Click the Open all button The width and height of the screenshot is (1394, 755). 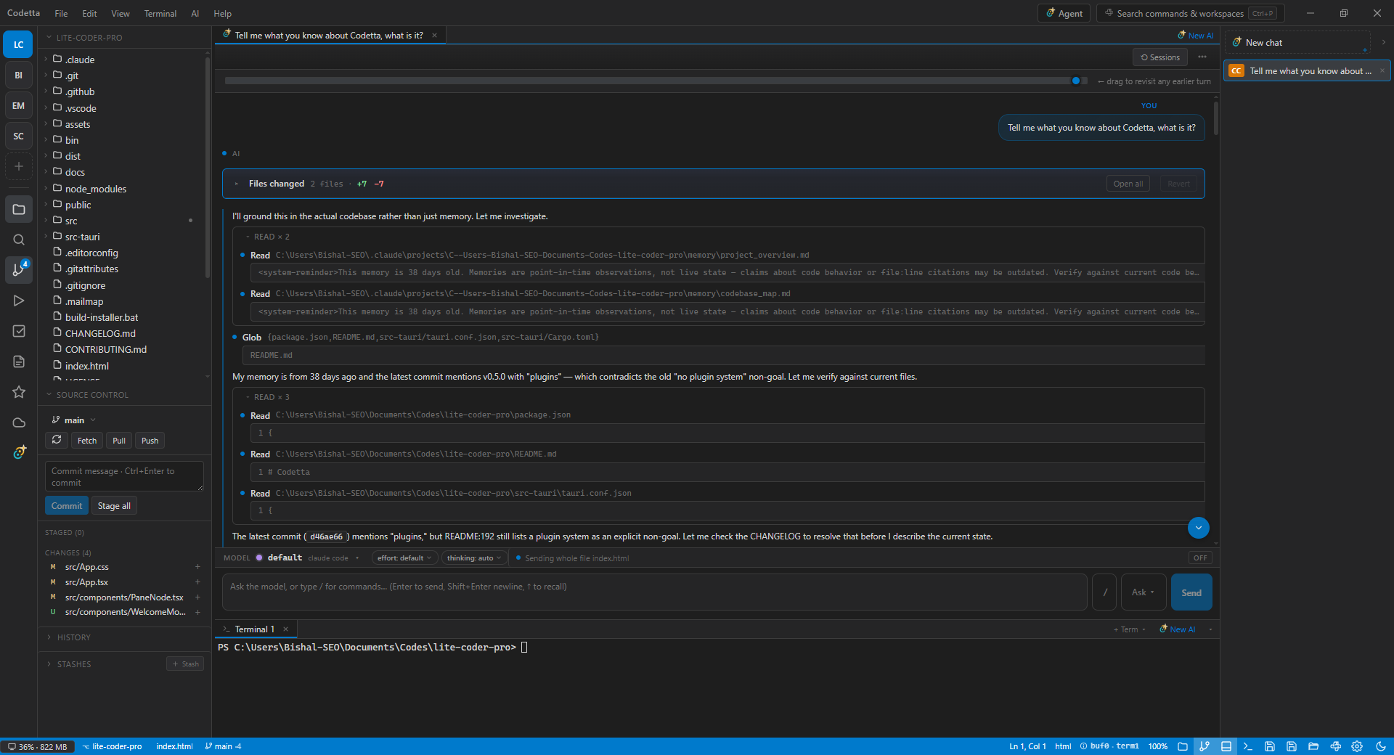(x=1128, y=184)
